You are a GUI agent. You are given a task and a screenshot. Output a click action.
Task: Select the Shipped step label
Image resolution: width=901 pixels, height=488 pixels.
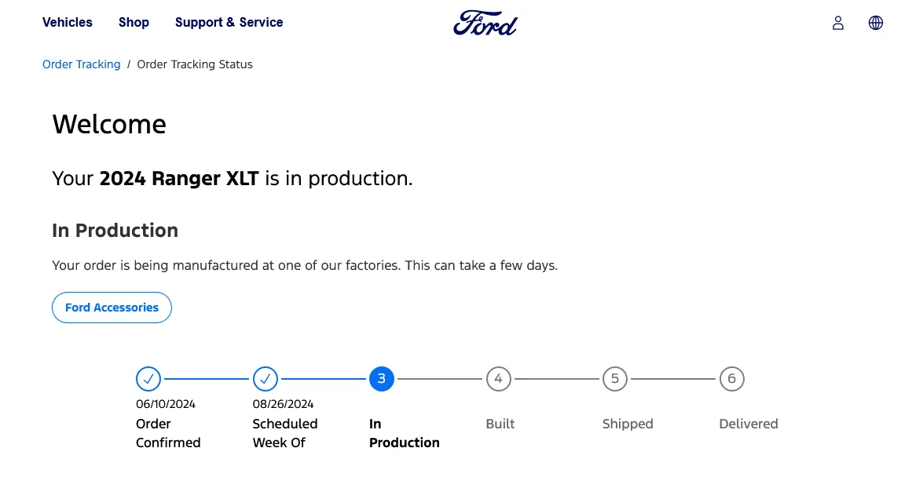[628, 424]
